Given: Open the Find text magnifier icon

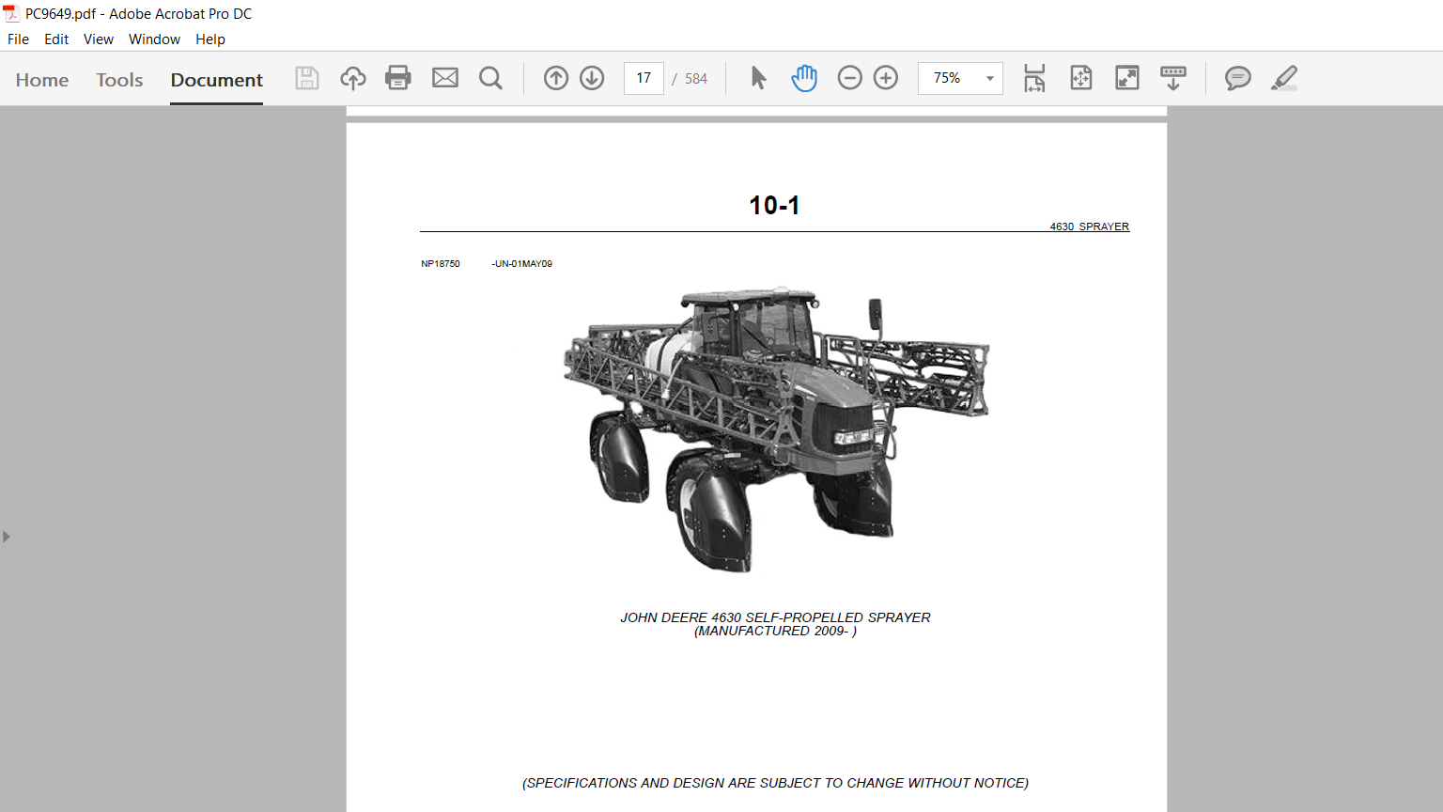Looking at the screenshot, I should [x=490, y=78].
